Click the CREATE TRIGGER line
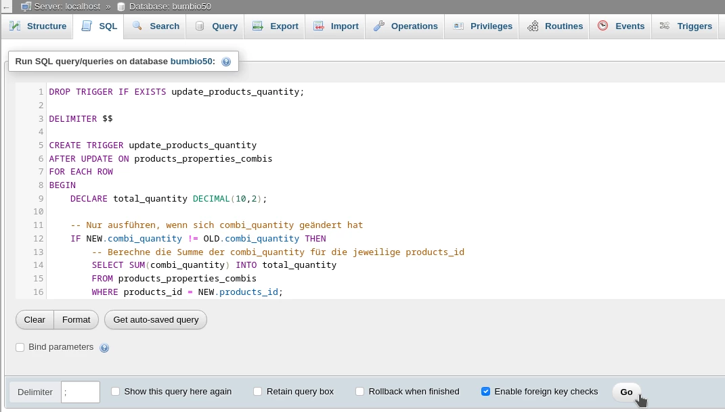725x412 pixels. coord(152,145)
